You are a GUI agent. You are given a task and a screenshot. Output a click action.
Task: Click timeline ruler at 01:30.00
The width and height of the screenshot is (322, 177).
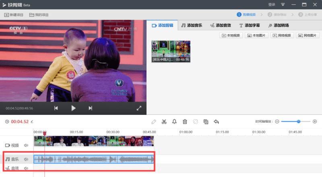coord(259,132)
